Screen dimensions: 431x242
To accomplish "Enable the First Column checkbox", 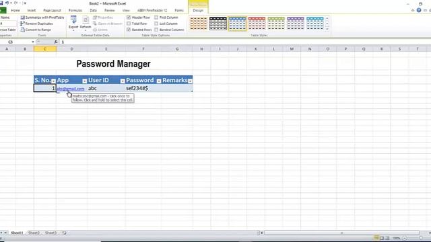I will (x=156, y=17).
